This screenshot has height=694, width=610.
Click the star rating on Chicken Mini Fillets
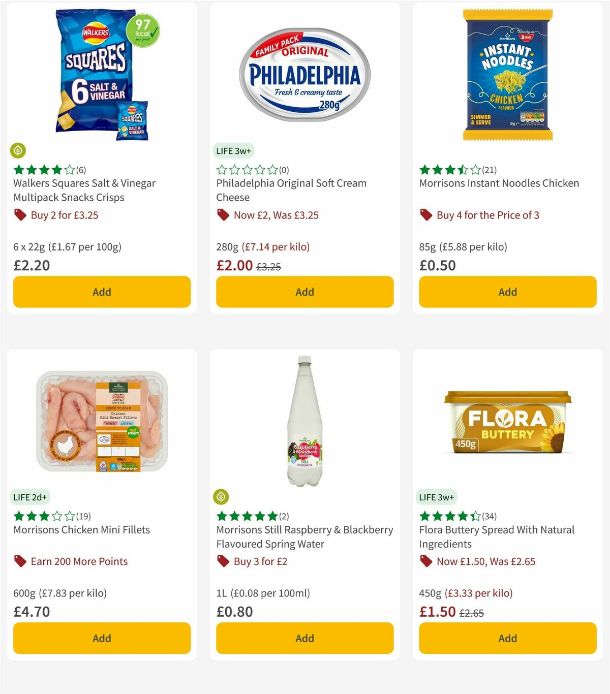43,516
